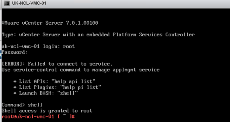The height and width of the screenshot is (122, 230).
Task: Click the Launch BASH "shell" line
Action: click(x=46, y=93)
